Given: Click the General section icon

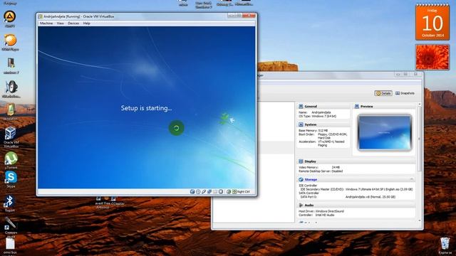Looking at the screenshot, I should (x=301, y=107).
